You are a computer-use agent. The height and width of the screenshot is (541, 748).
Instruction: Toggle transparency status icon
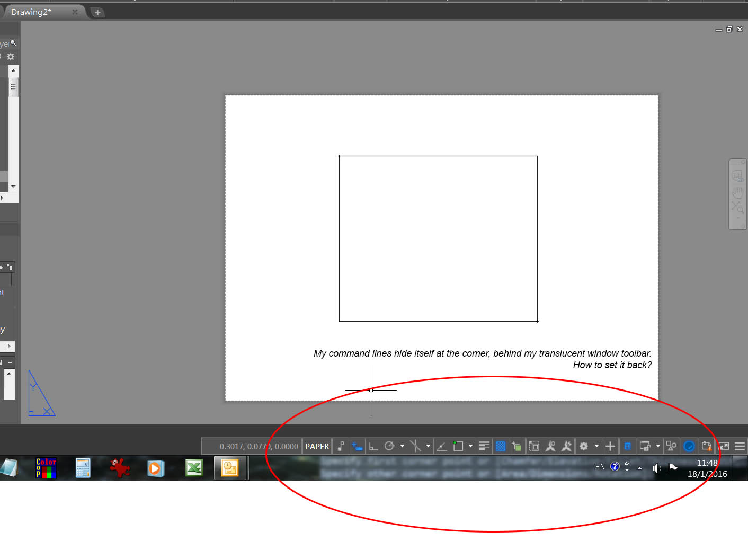[501, 446]
